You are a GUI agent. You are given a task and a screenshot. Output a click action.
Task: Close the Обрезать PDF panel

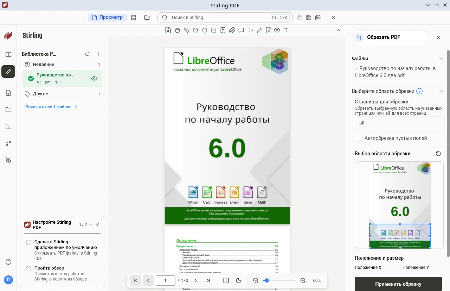pos(438,38)
